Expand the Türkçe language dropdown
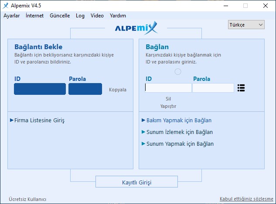The image size is (276, 204). click(246, 25)
